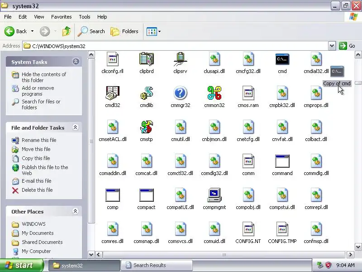Select the cmcfg32.dll file icon
The width and height of the screenshot is (362, 272).
click(248, 59)
